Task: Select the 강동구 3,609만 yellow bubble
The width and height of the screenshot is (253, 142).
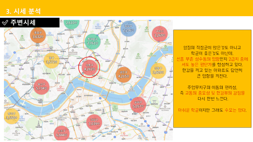Action: tap(158, 71)
